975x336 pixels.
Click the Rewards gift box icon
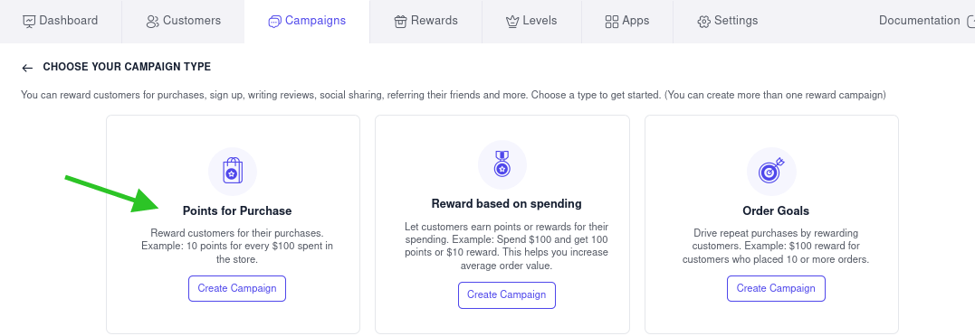pyautogui.click(x=400, y=22)
